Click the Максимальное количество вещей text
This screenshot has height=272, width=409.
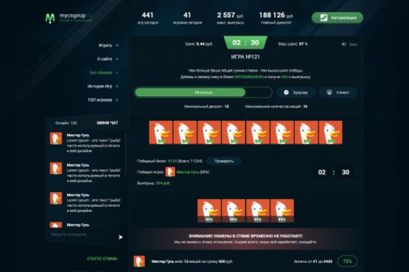276,107
